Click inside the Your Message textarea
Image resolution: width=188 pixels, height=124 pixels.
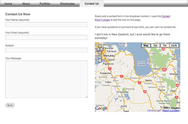[46, 79]
